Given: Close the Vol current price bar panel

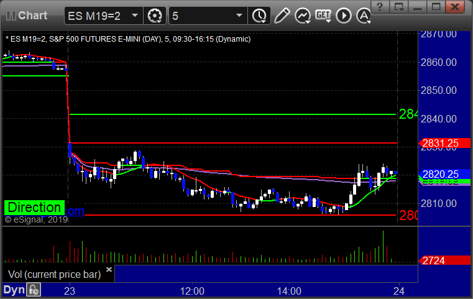Looking at the screenshot, I should coord(109,269).
